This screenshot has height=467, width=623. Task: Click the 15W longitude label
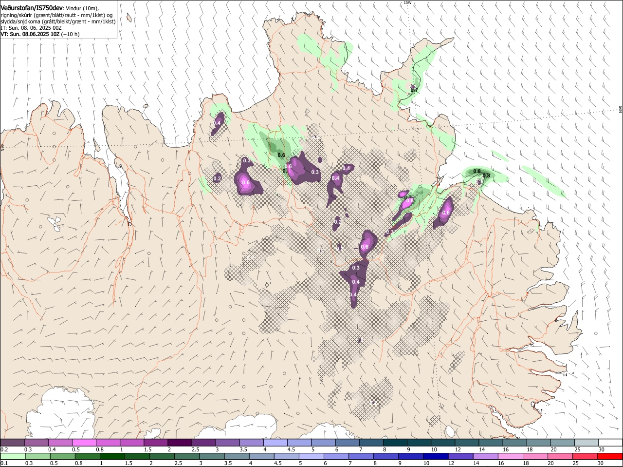tap(407, 2)
